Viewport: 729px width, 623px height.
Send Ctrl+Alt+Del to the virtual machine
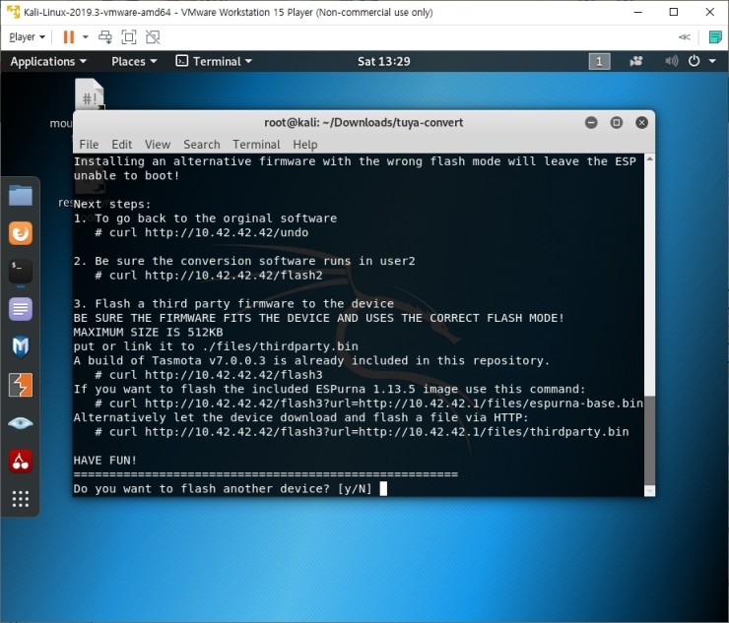coord(105,36)
